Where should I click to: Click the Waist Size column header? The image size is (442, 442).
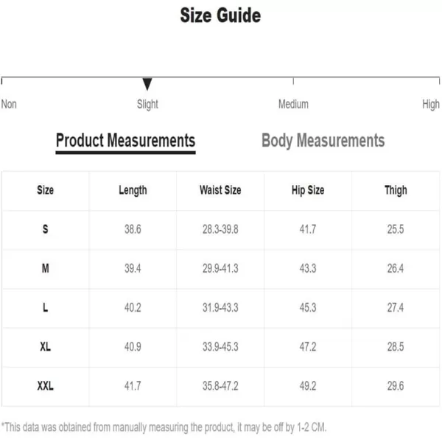[220, 190]
